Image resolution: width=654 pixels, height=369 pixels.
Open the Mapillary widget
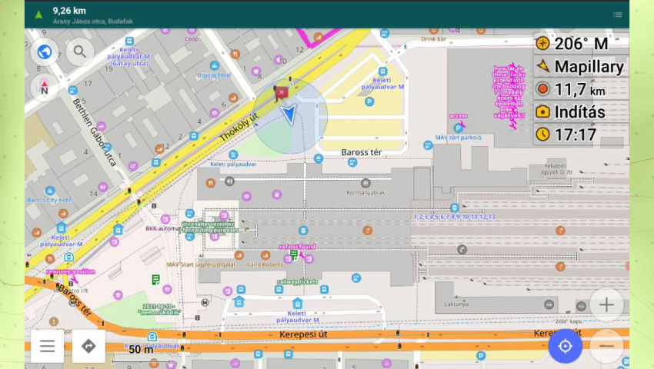pyautogui.click(x=581, y=66)
